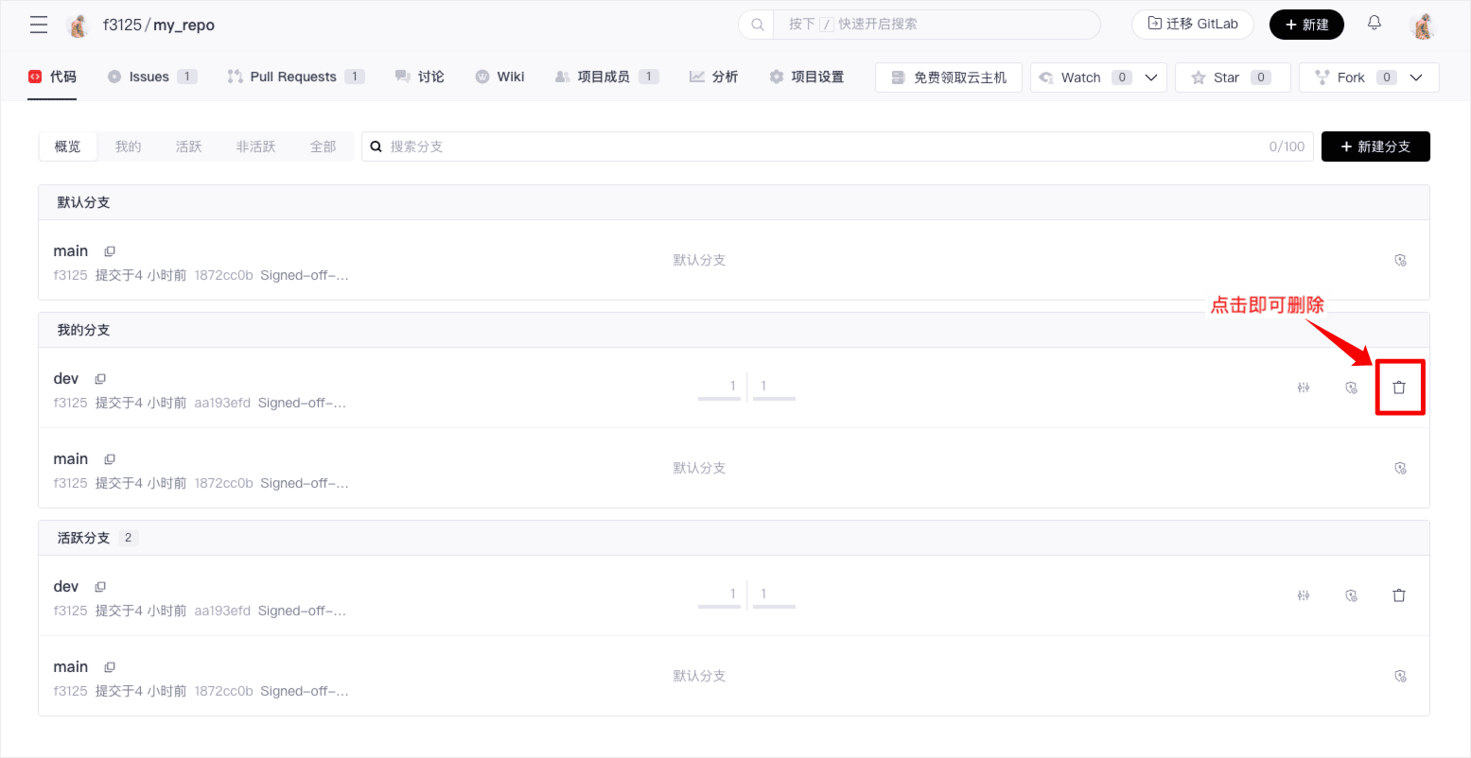1471x758 pixels.
Task: Click protection shield icon for dev in 活跃分支
Action: coord(1352,595)
